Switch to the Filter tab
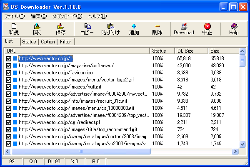 pyautogui.click(x=65, y=42)
